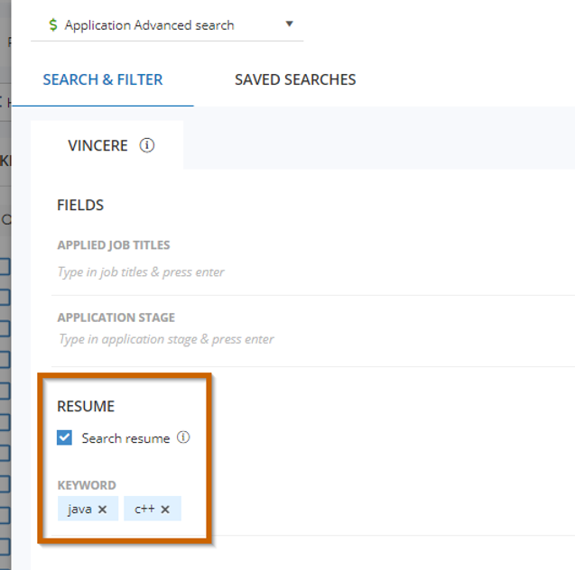Select the VINCERE tab
The image size is (575, 570).
tap(97, 145)
